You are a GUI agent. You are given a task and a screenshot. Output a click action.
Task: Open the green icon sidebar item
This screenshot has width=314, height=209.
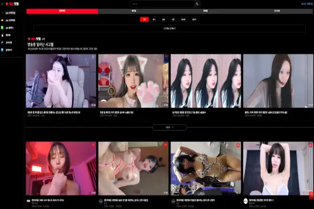pyautogui.click(x=3, y=27)
